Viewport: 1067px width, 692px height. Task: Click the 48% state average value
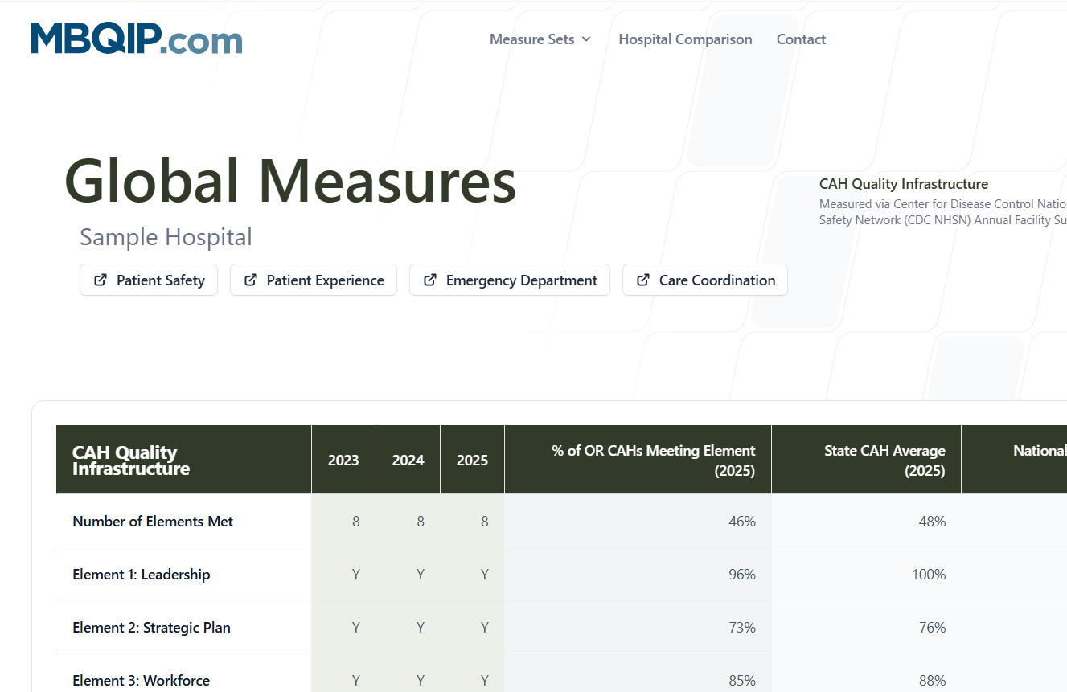click(x=932, y=522)
